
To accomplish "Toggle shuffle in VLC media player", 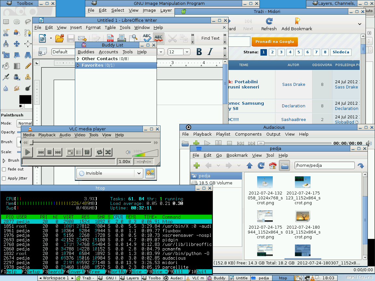I will coord(108,152).
